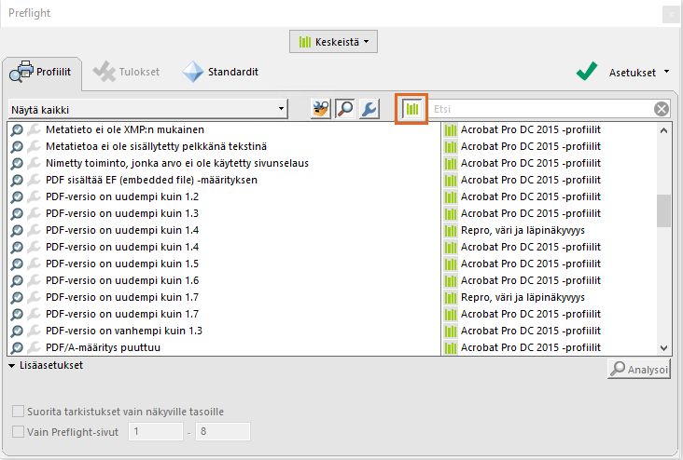The height and width of the screenshot is (460, 683).
Task: Click library name for 'vanhempi kuin 1.3' row
Action: [x=531, y=331]
